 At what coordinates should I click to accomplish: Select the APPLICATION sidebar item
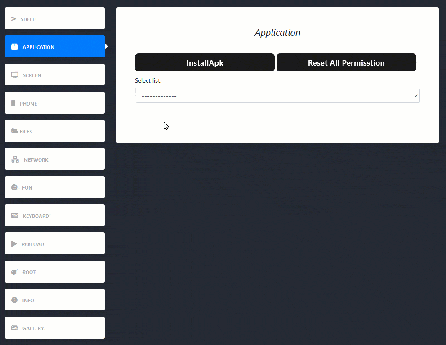click(55, 47)
